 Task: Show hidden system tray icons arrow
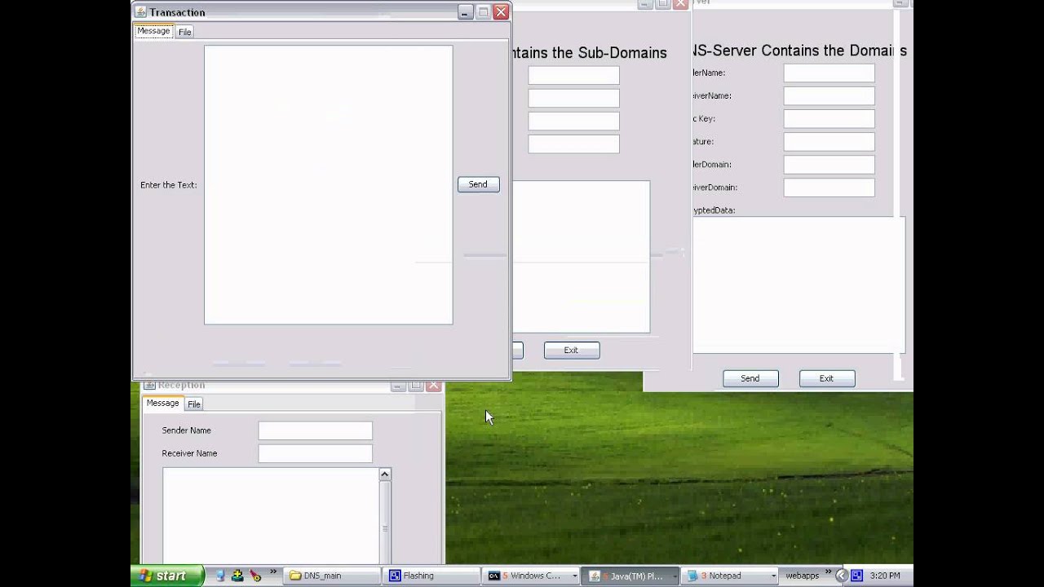coord(842,576)
